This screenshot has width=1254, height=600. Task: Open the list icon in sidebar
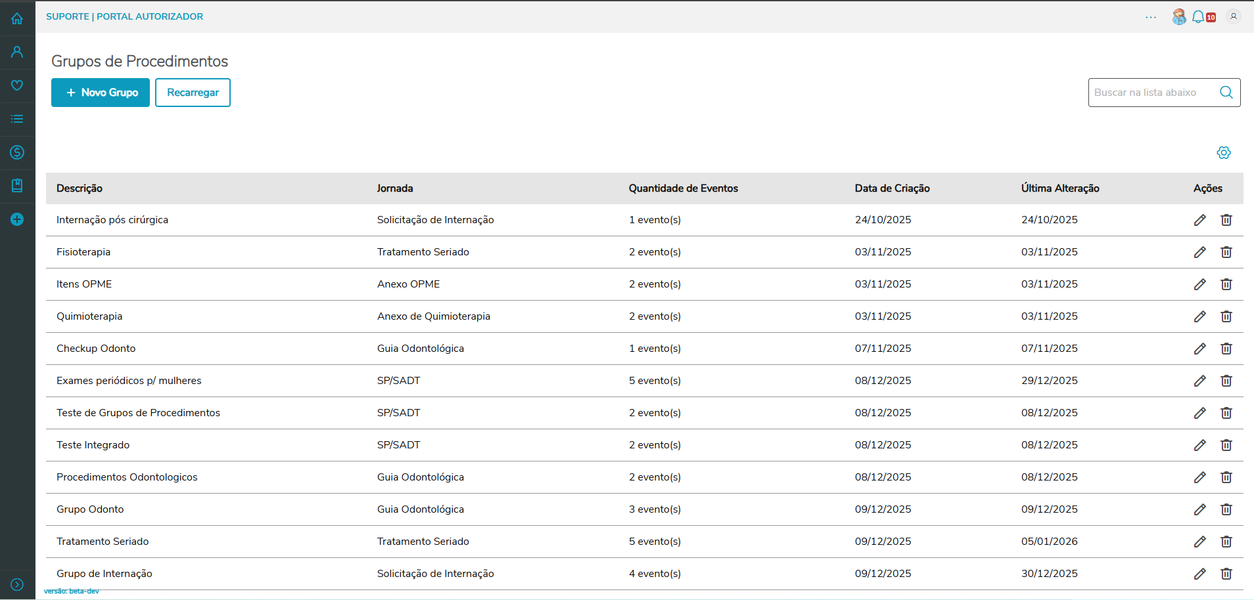click(x=17, y=119)
